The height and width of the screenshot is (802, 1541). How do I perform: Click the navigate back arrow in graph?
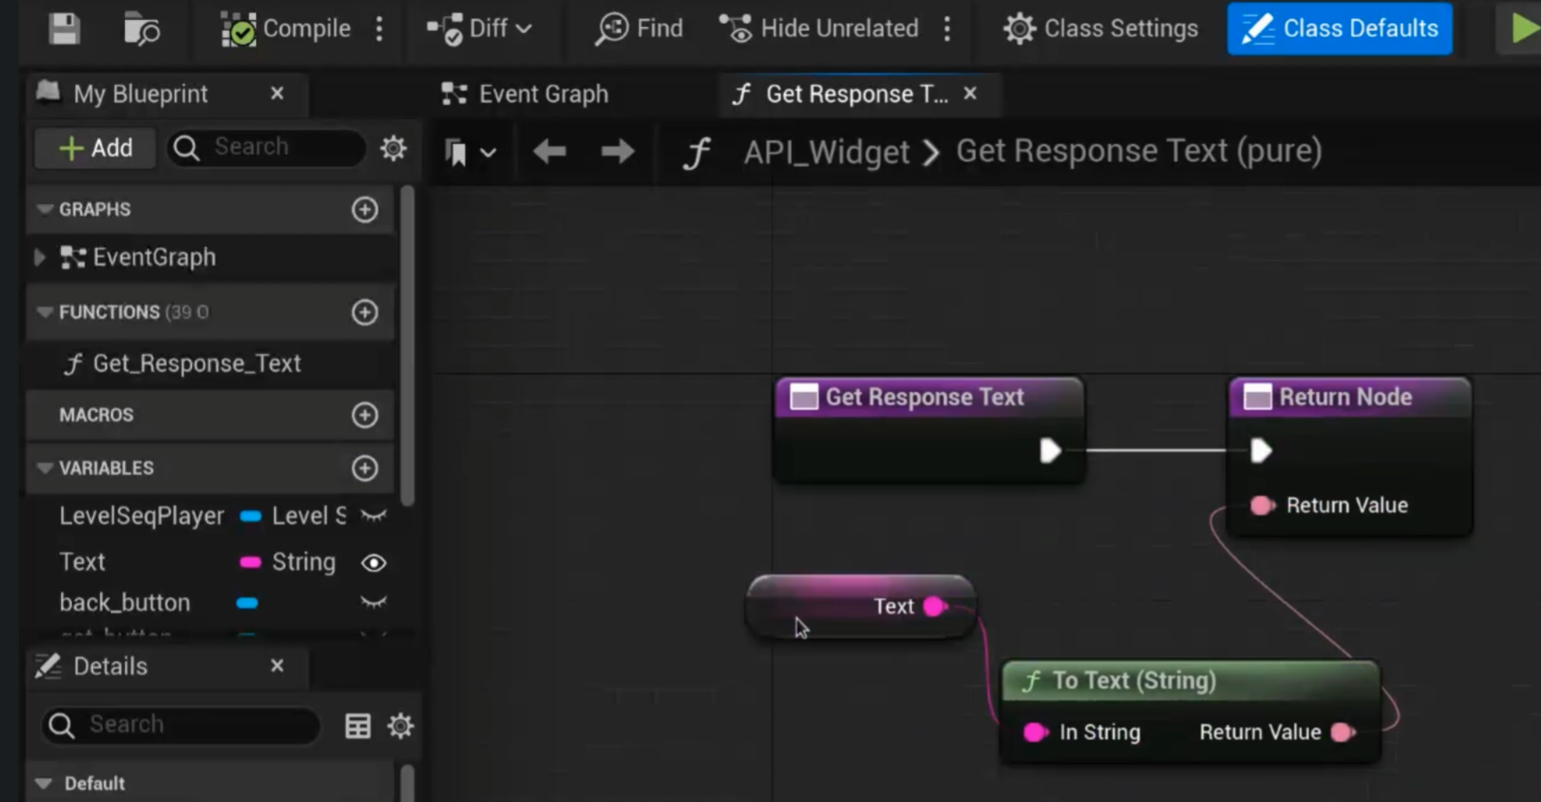coord(550,152)
